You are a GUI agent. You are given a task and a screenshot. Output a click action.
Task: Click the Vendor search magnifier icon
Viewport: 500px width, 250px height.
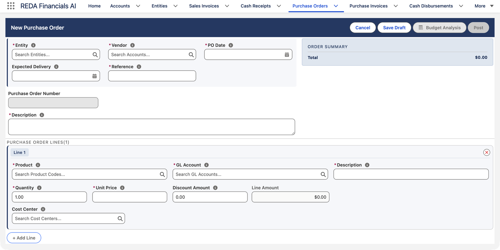coord(191,55)
